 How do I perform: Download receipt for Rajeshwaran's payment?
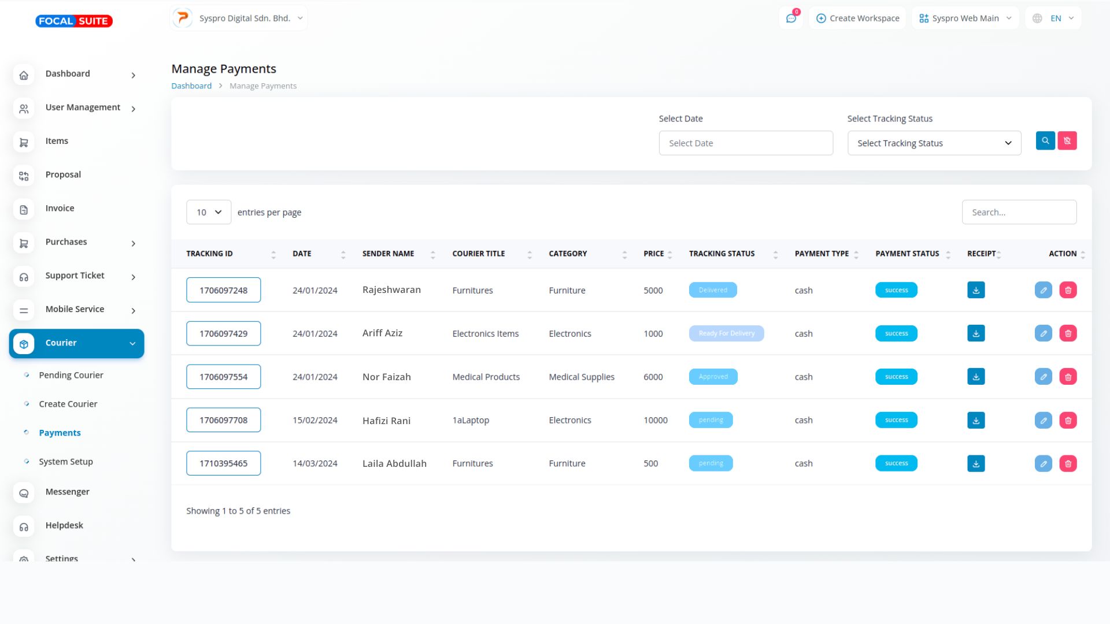pos(976,290)
